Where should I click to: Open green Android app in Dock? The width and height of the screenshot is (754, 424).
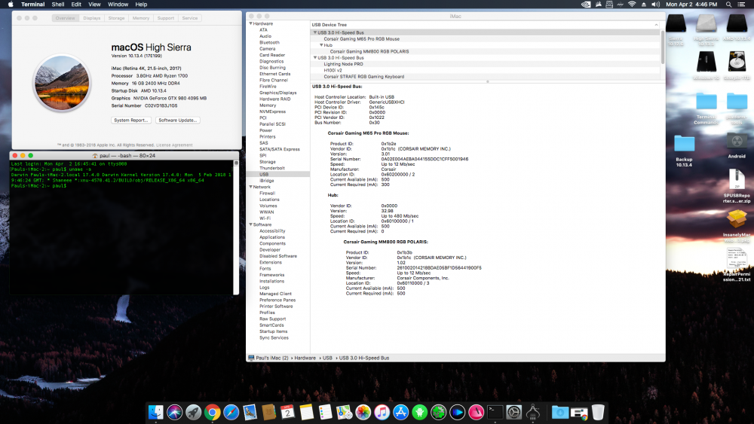point(419,412)
